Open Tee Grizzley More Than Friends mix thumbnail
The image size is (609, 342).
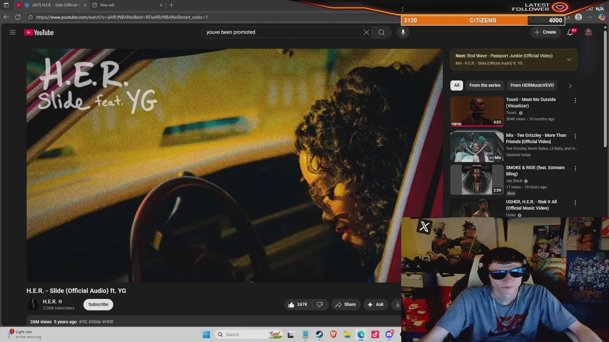click(477, 146)
